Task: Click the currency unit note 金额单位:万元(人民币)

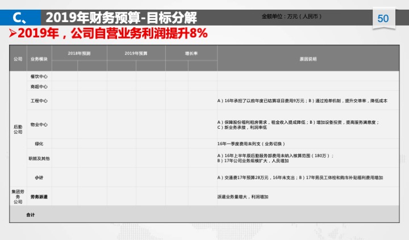Action: pos(291,16)
